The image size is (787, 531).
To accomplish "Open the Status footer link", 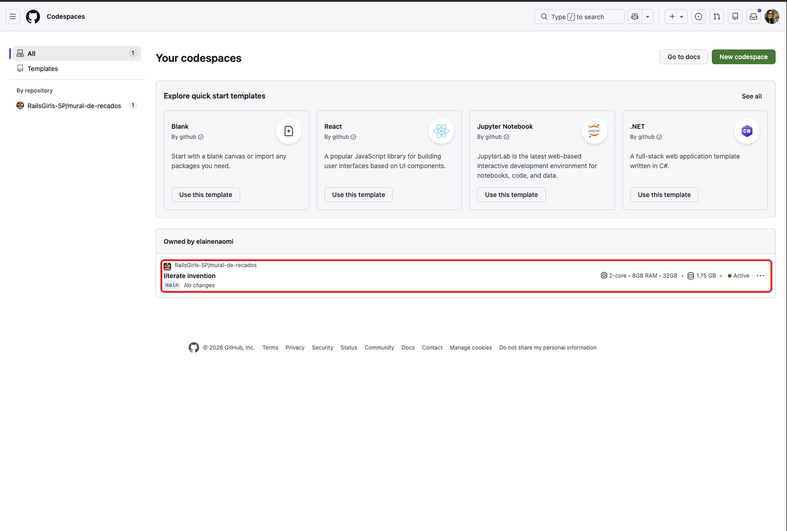I will 349,348.
